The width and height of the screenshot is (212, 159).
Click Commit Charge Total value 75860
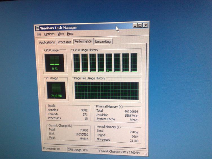click(84, 130)
